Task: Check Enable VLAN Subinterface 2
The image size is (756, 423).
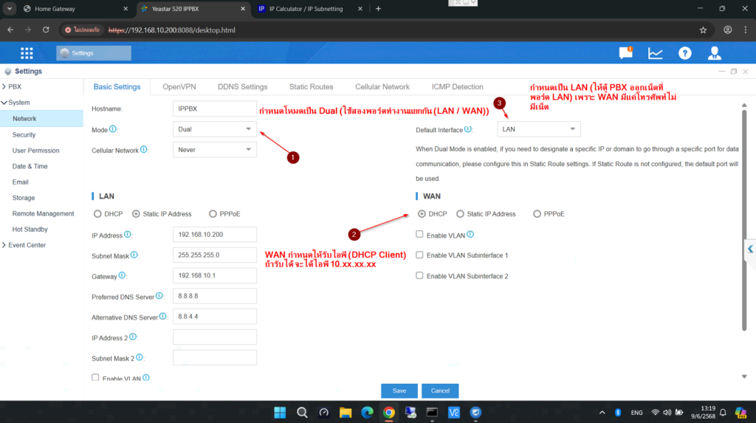Action: click(x=419, y=275)
